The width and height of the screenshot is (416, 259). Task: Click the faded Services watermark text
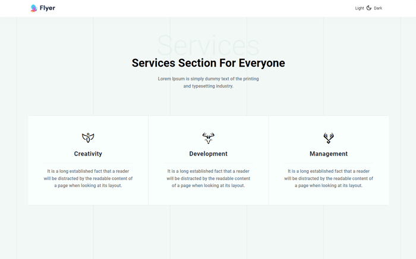208,45
